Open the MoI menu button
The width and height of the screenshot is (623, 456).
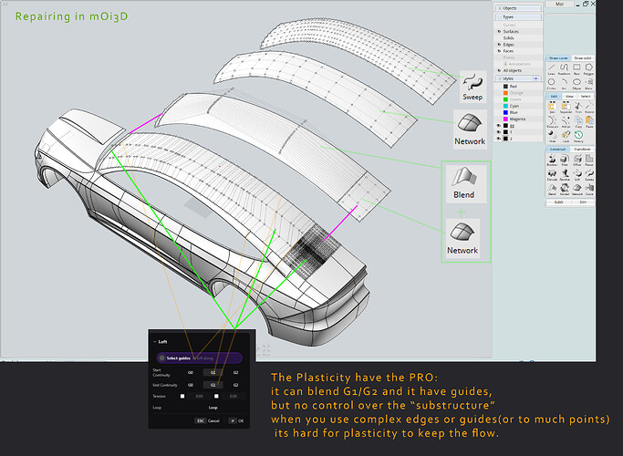click(x=559, y=4)
